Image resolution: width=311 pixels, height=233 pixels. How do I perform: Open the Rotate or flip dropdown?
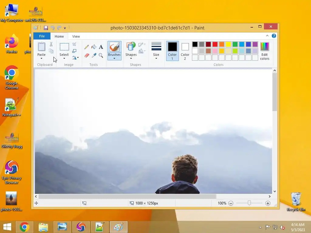pos(75,58)
